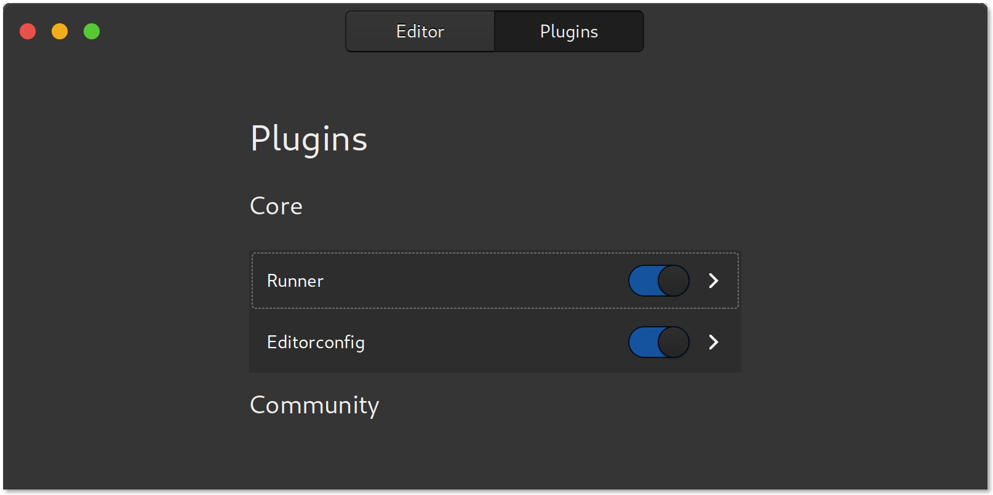Click the Core section heading

click(x=276, y=206)
